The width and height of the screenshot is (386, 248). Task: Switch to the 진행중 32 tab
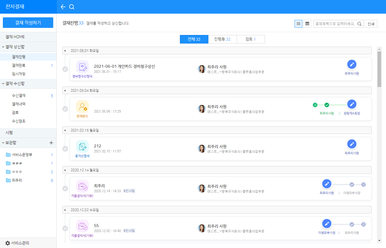click(x=222, y=39)
